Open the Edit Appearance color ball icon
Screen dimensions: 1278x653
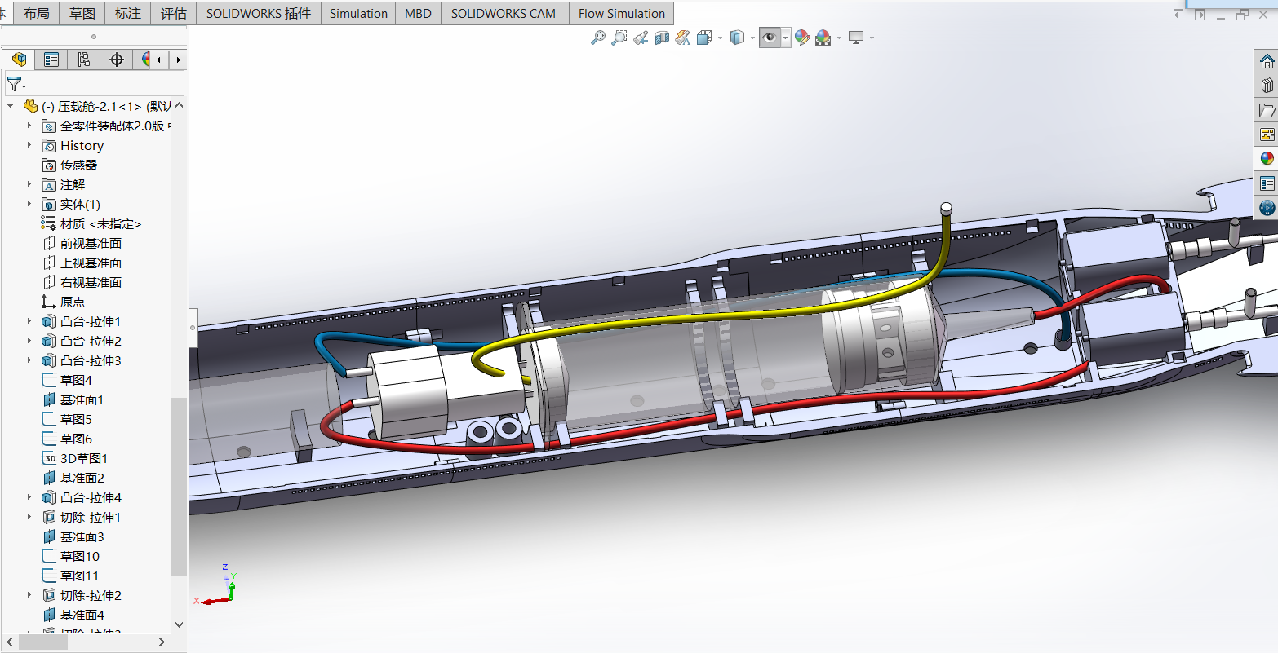pyautogui.click(x=802, y=38)
